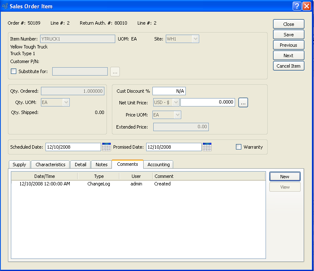
Task: Open the Accounting tab
Action: pos(159,165)
